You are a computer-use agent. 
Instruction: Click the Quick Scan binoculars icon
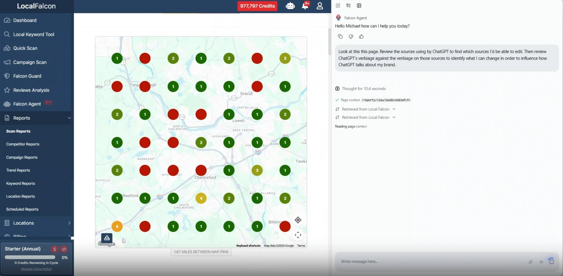click(7, 48)
